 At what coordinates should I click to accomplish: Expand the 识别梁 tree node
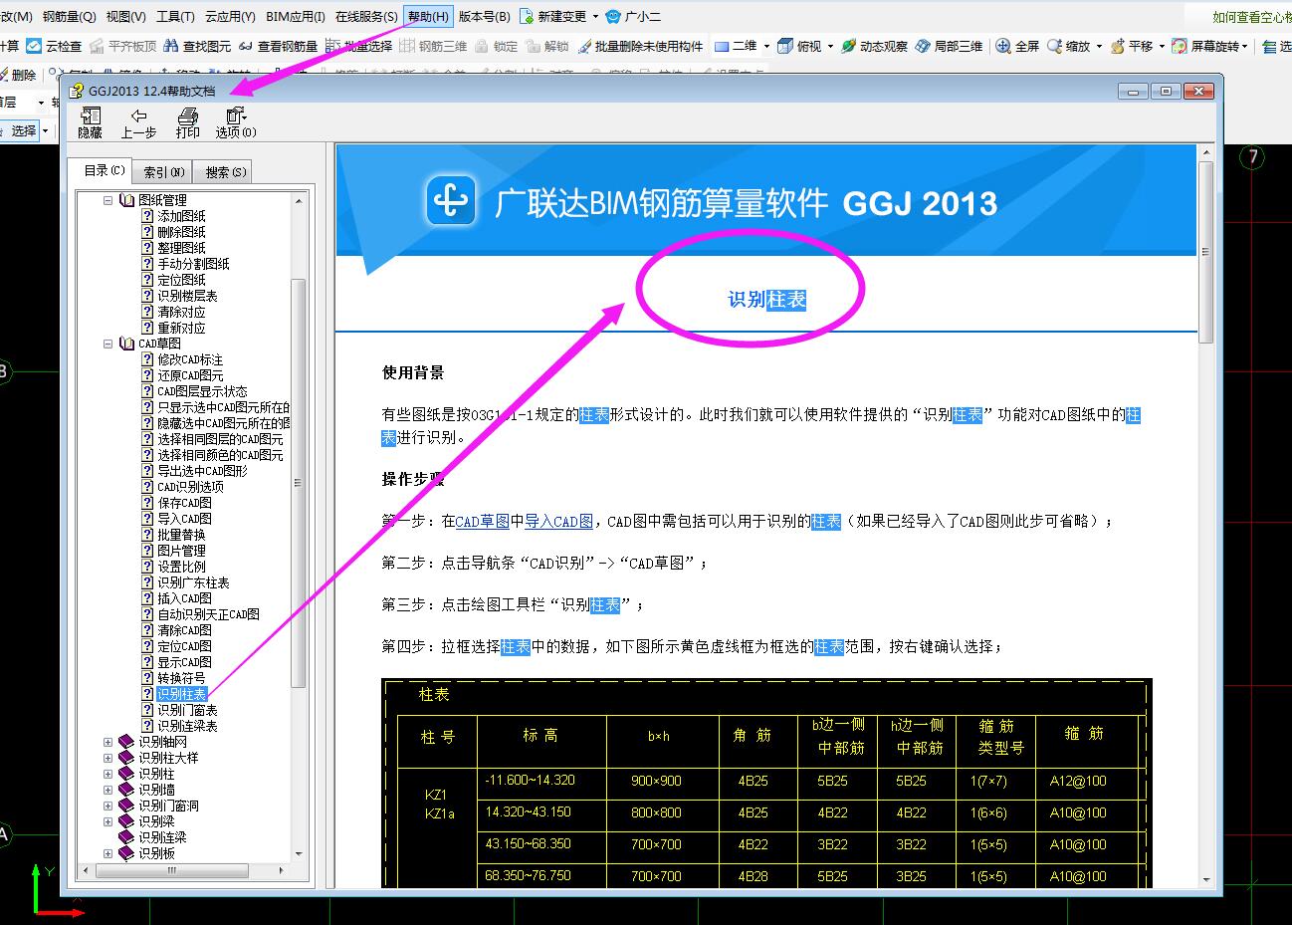click(x=108, y=821)
